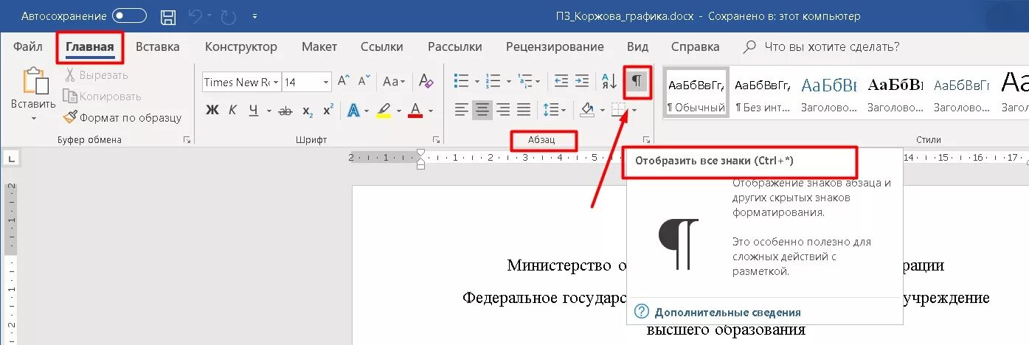The height and width of the screenshot is (345, 1029).
Task: Decrease paragraph indent
Action: (561, 81)
